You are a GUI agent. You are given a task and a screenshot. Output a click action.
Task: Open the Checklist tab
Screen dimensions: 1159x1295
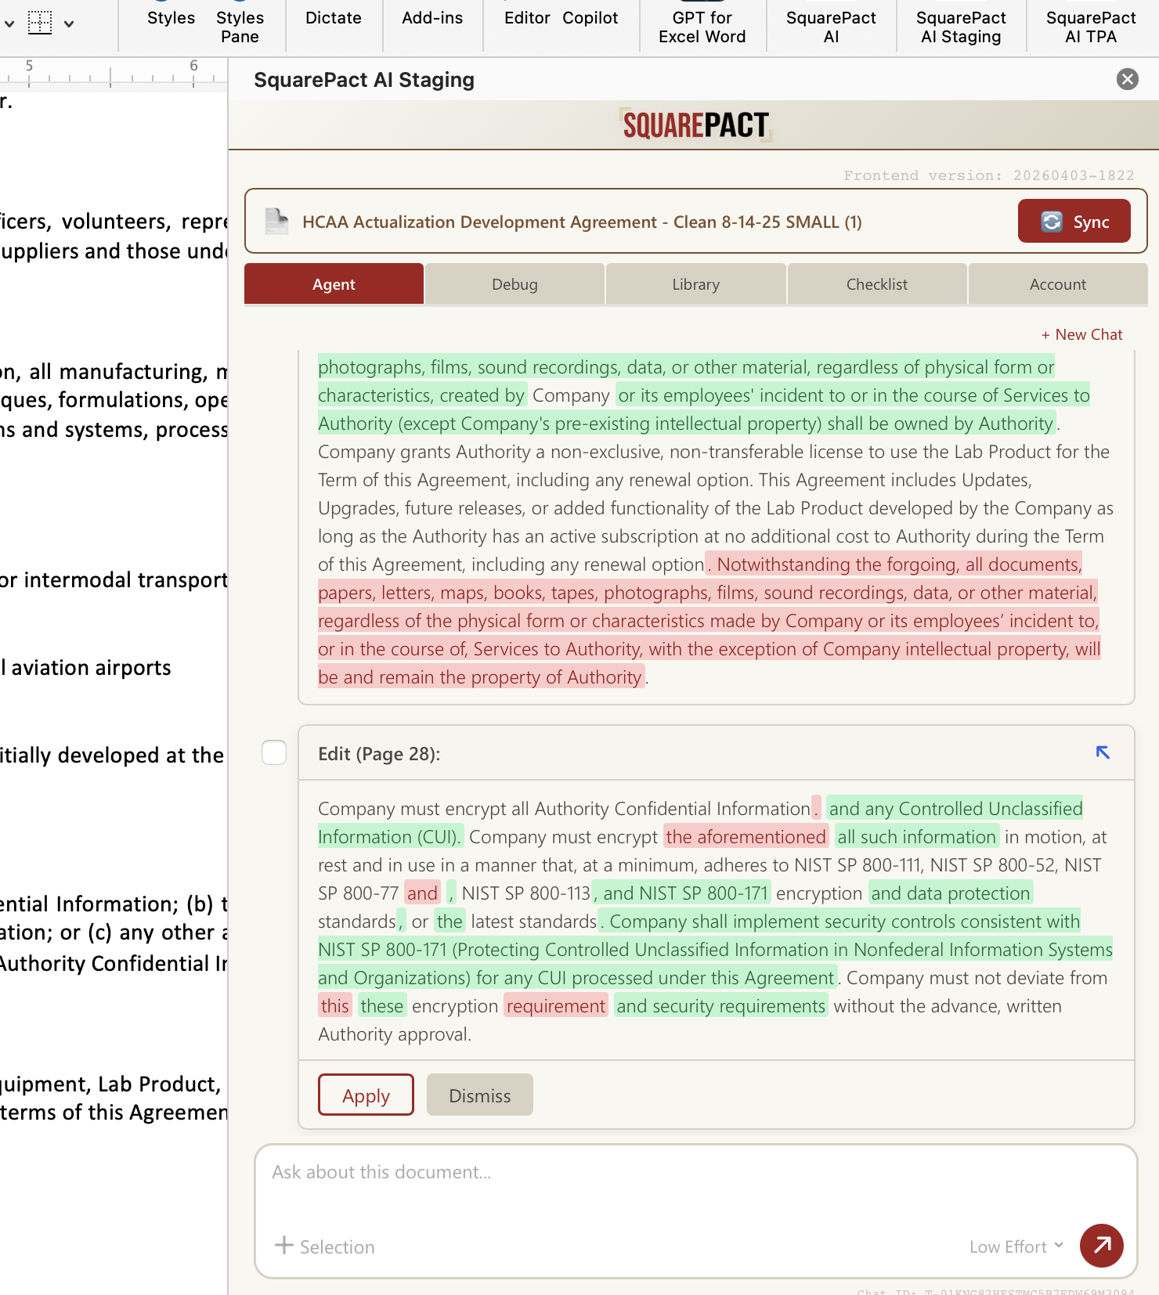tap(877, 284)
